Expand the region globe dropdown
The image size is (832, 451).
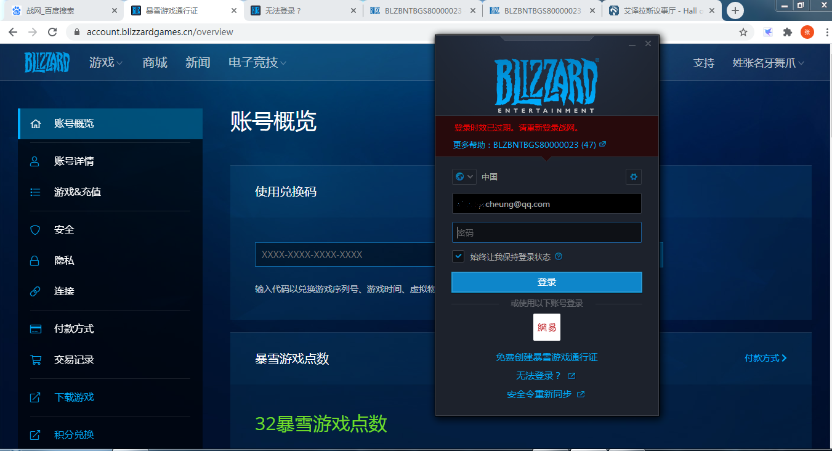(464, 177)
